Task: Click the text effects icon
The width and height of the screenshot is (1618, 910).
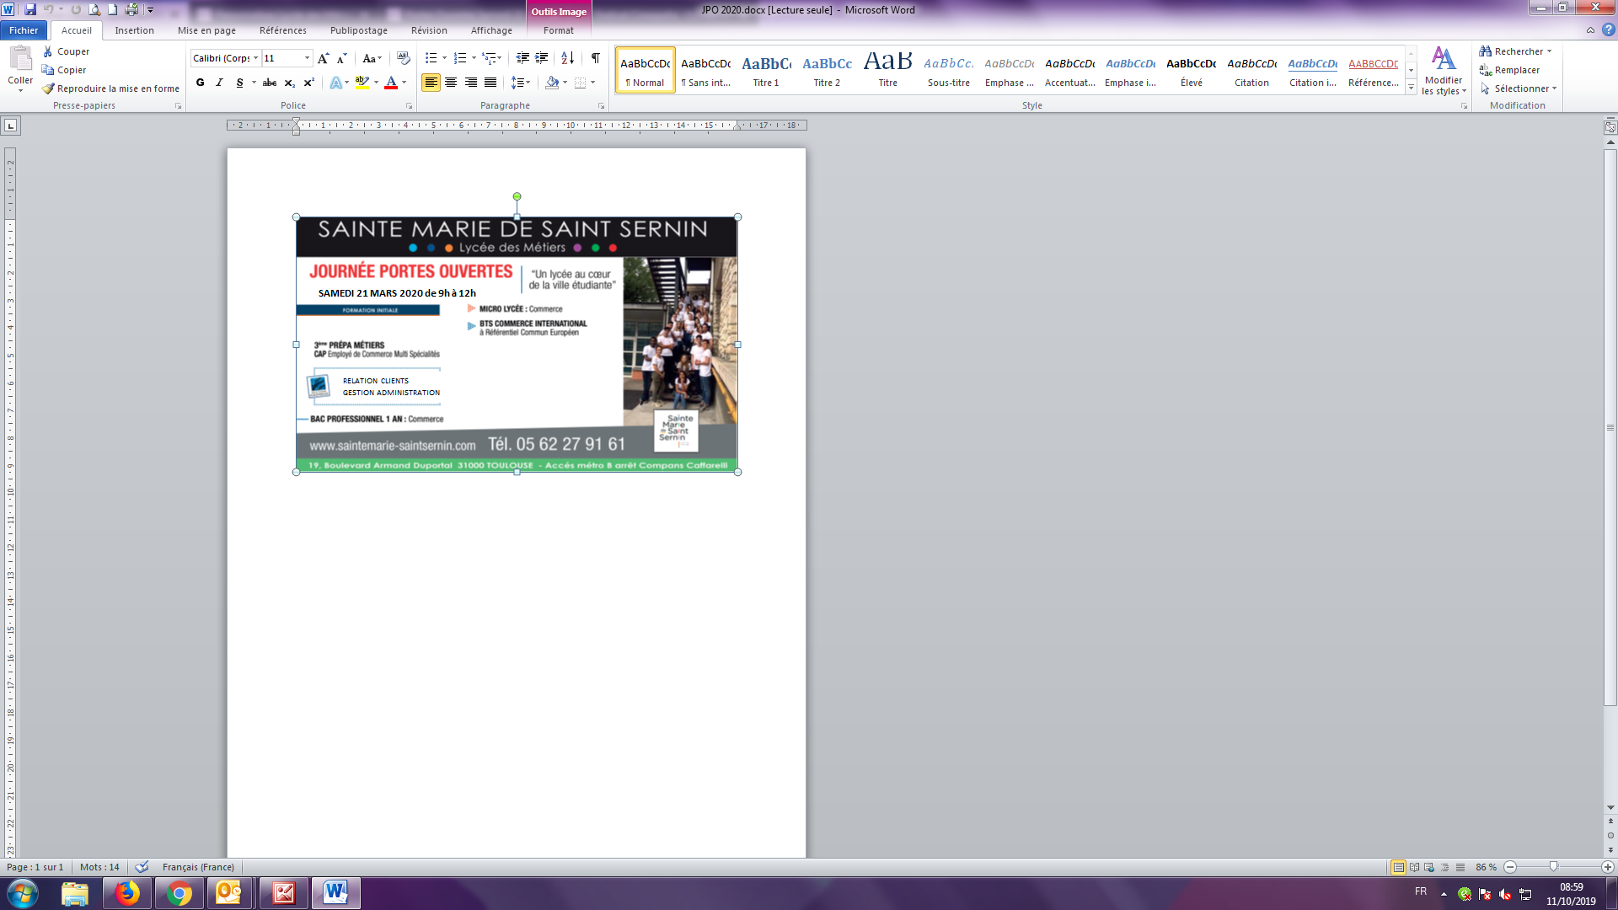Action: [336, 83]
